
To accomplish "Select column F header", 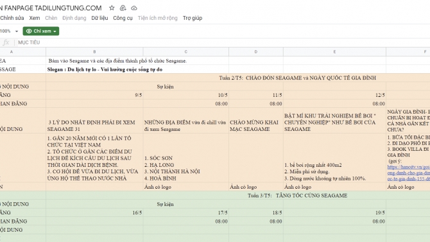I will (x=408, y=51).
